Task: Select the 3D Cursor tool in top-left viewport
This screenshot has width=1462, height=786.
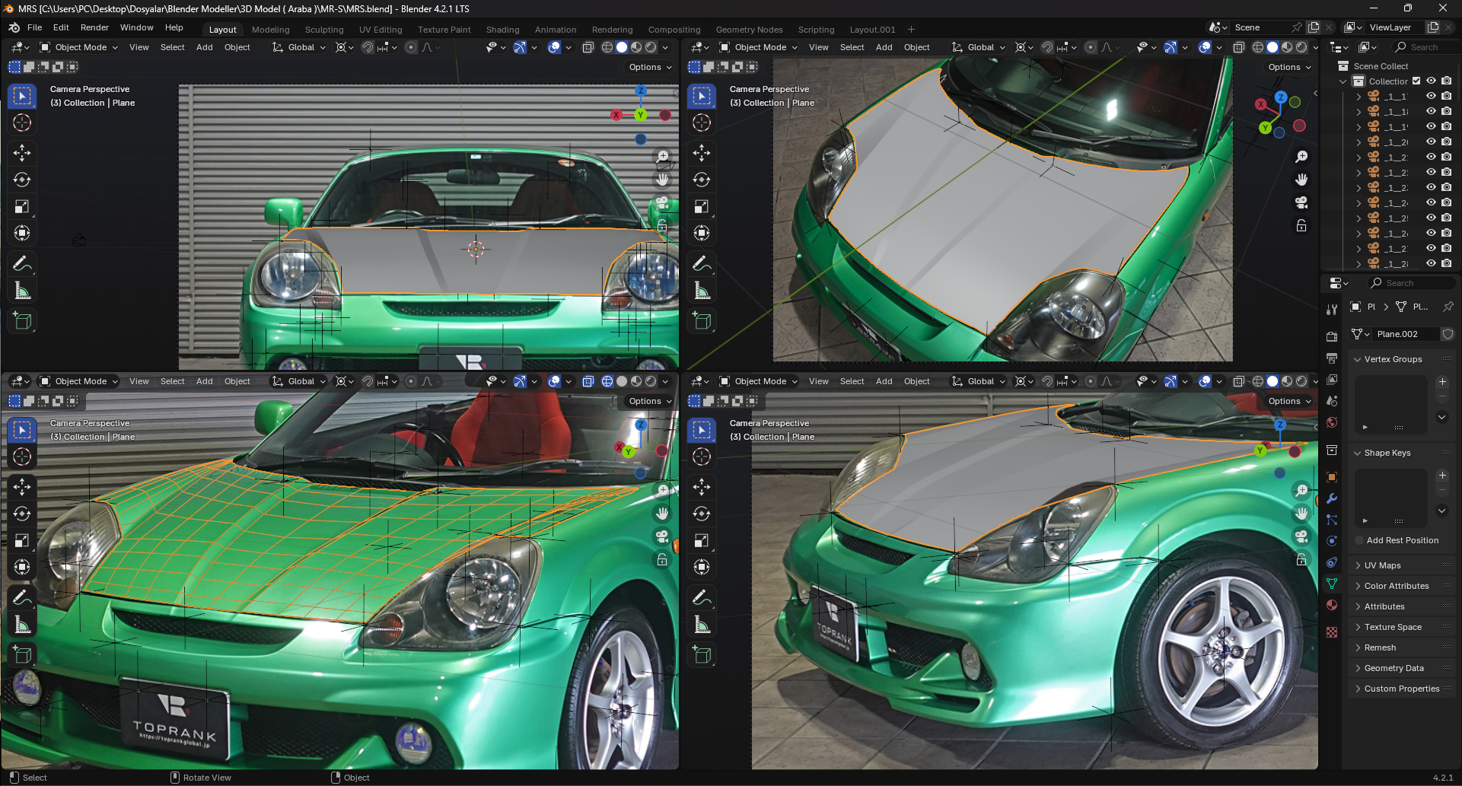Action: tap(22, 123)
